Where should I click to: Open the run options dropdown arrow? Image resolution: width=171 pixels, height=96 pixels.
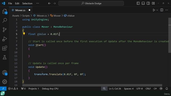click(157, 10)
